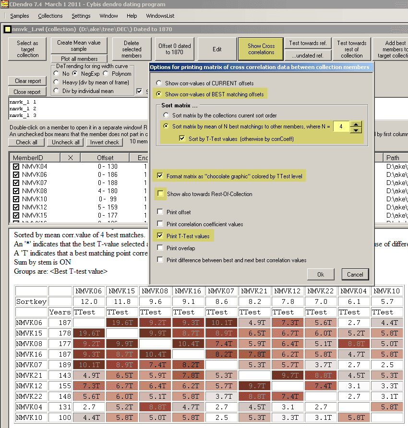Screen dimensions: 408x428
Task: Click the N value input field
Action: [341, 127]
